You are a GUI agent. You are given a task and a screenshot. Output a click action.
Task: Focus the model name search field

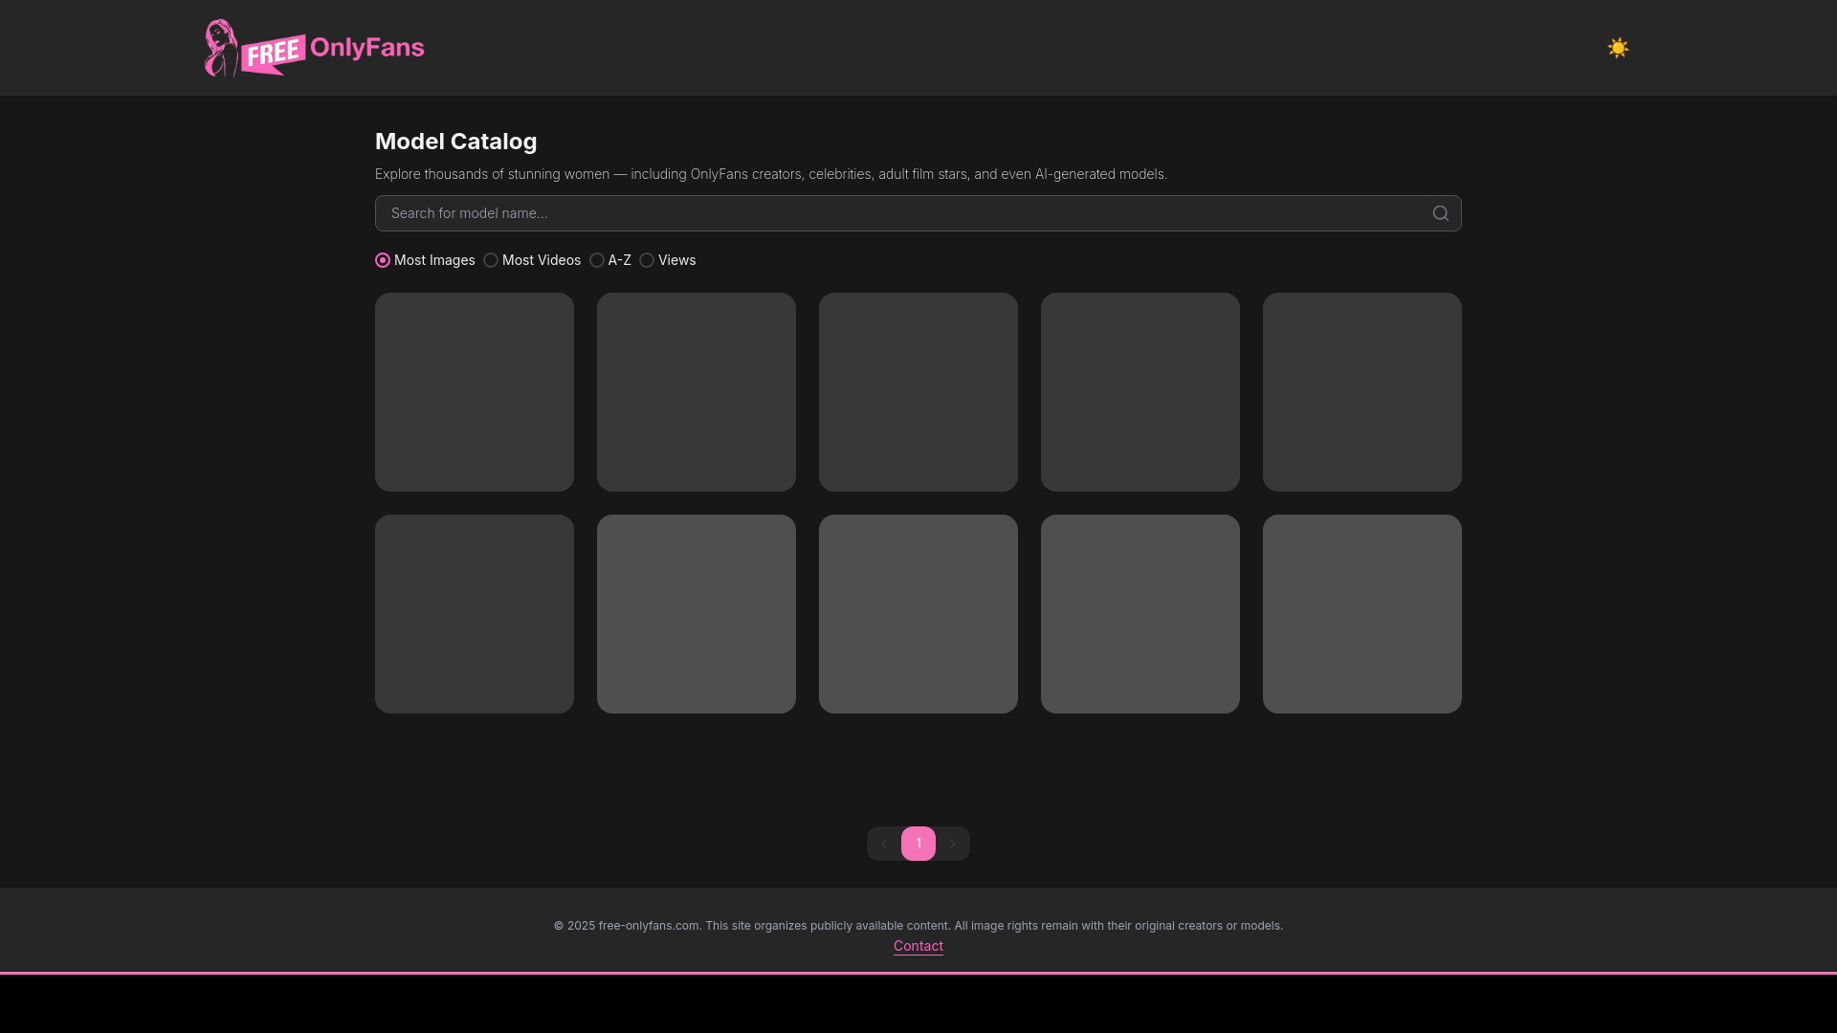pyautogui.click(x=918, y=213)
